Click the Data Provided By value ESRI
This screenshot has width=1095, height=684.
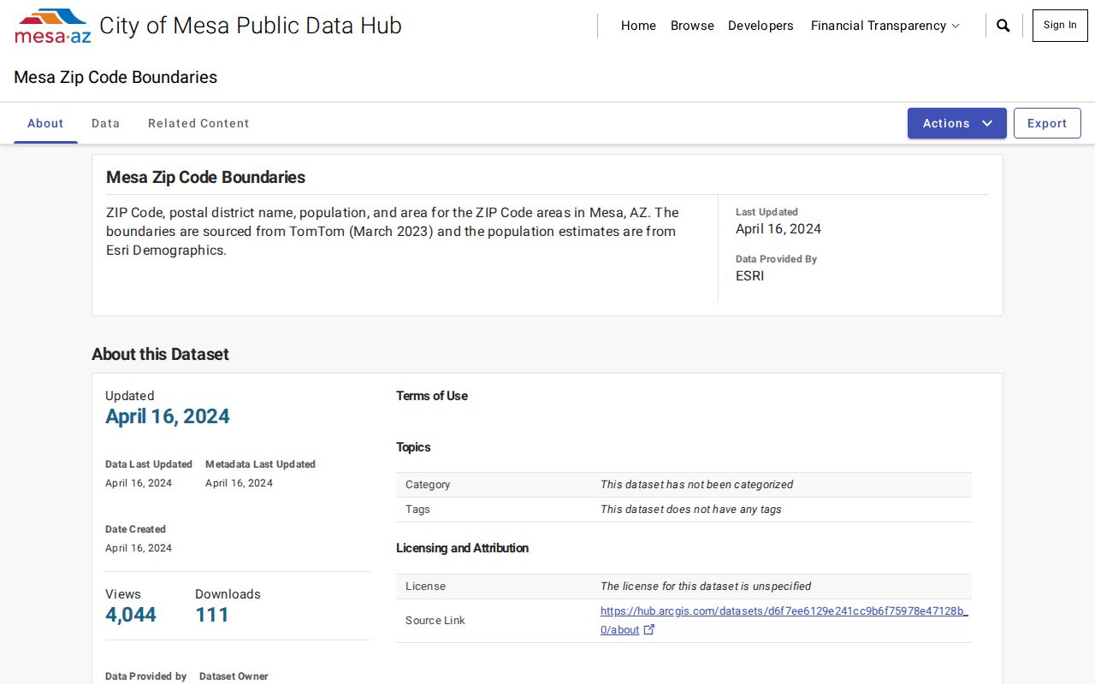pyautogui.click(x=750, y=276)
